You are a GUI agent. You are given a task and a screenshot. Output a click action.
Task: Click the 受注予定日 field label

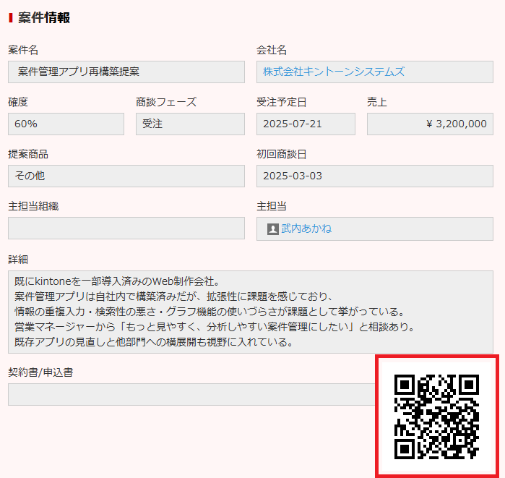282,102
